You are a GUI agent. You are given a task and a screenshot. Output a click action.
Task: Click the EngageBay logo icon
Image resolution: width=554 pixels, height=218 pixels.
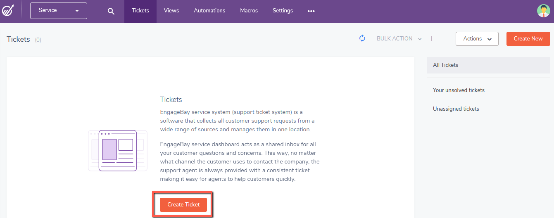tap(8, 11)
